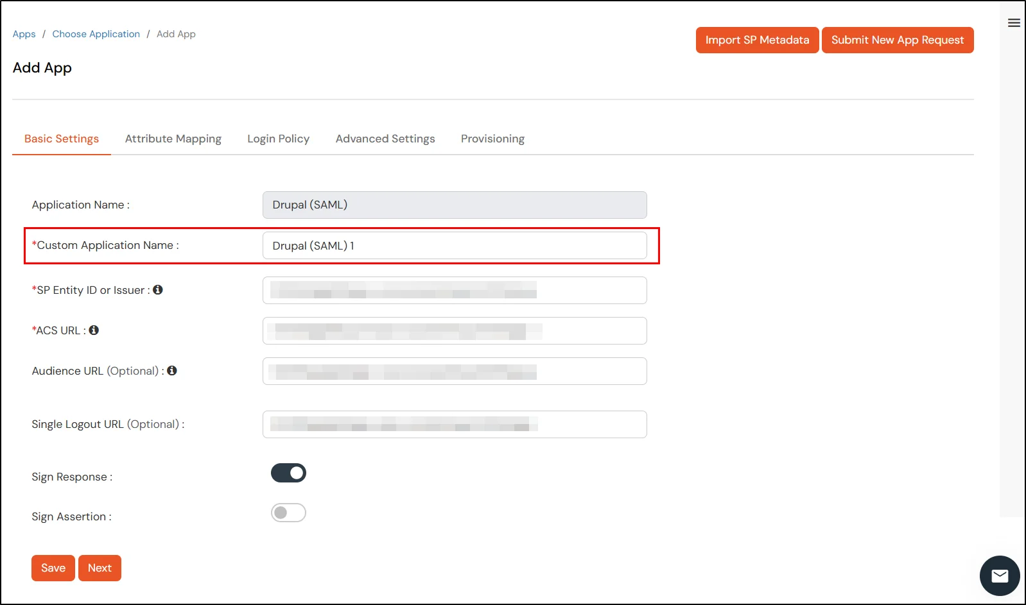This screenshot has width=1026, height=605.
Task: Click the Application Name label
Action: [x=81, y=205]
